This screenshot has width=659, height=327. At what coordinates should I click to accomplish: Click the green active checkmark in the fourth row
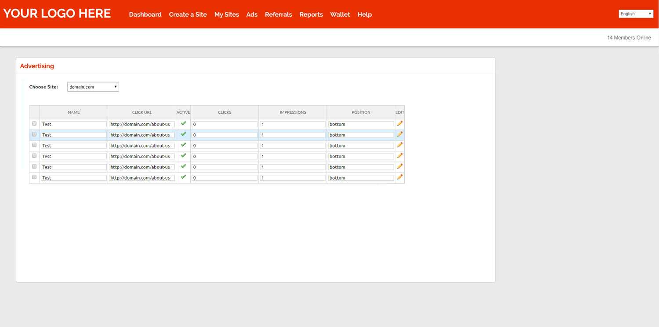183,155
